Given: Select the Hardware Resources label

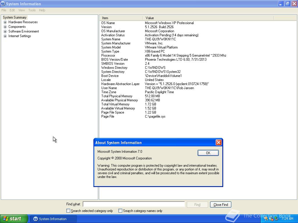Looking at the screenshot, I should 23,22.
